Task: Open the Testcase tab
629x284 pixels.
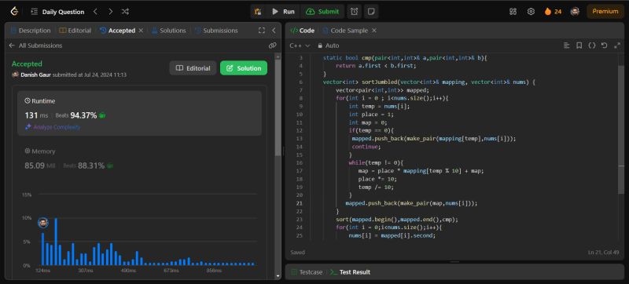Action: point(307,272)
